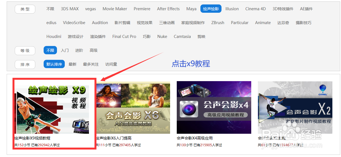Choose the Animate category

[x=263, y=23]
